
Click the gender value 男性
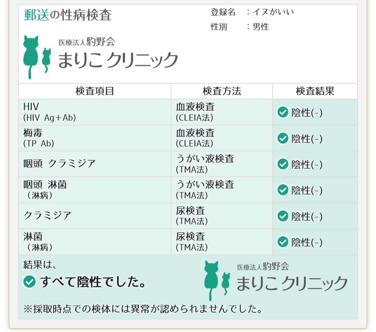point(261,27)
